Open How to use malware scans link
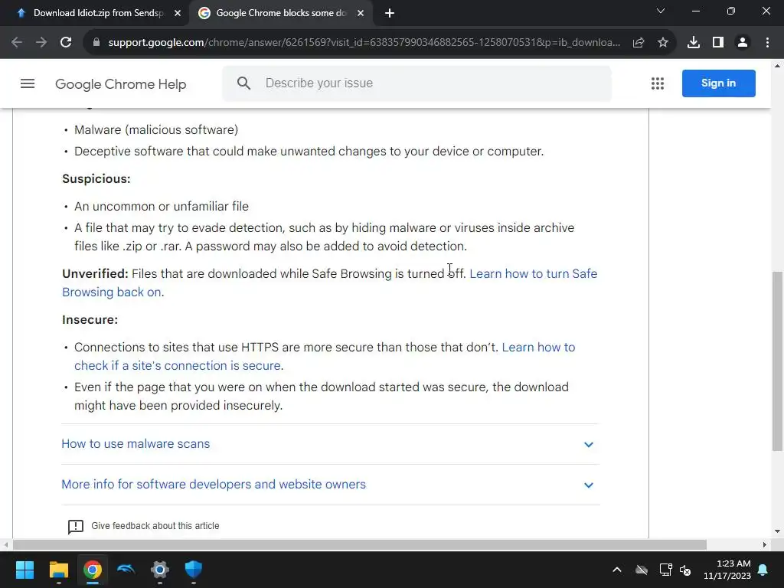This screenshot has height=588, width=784. (136, 443)
